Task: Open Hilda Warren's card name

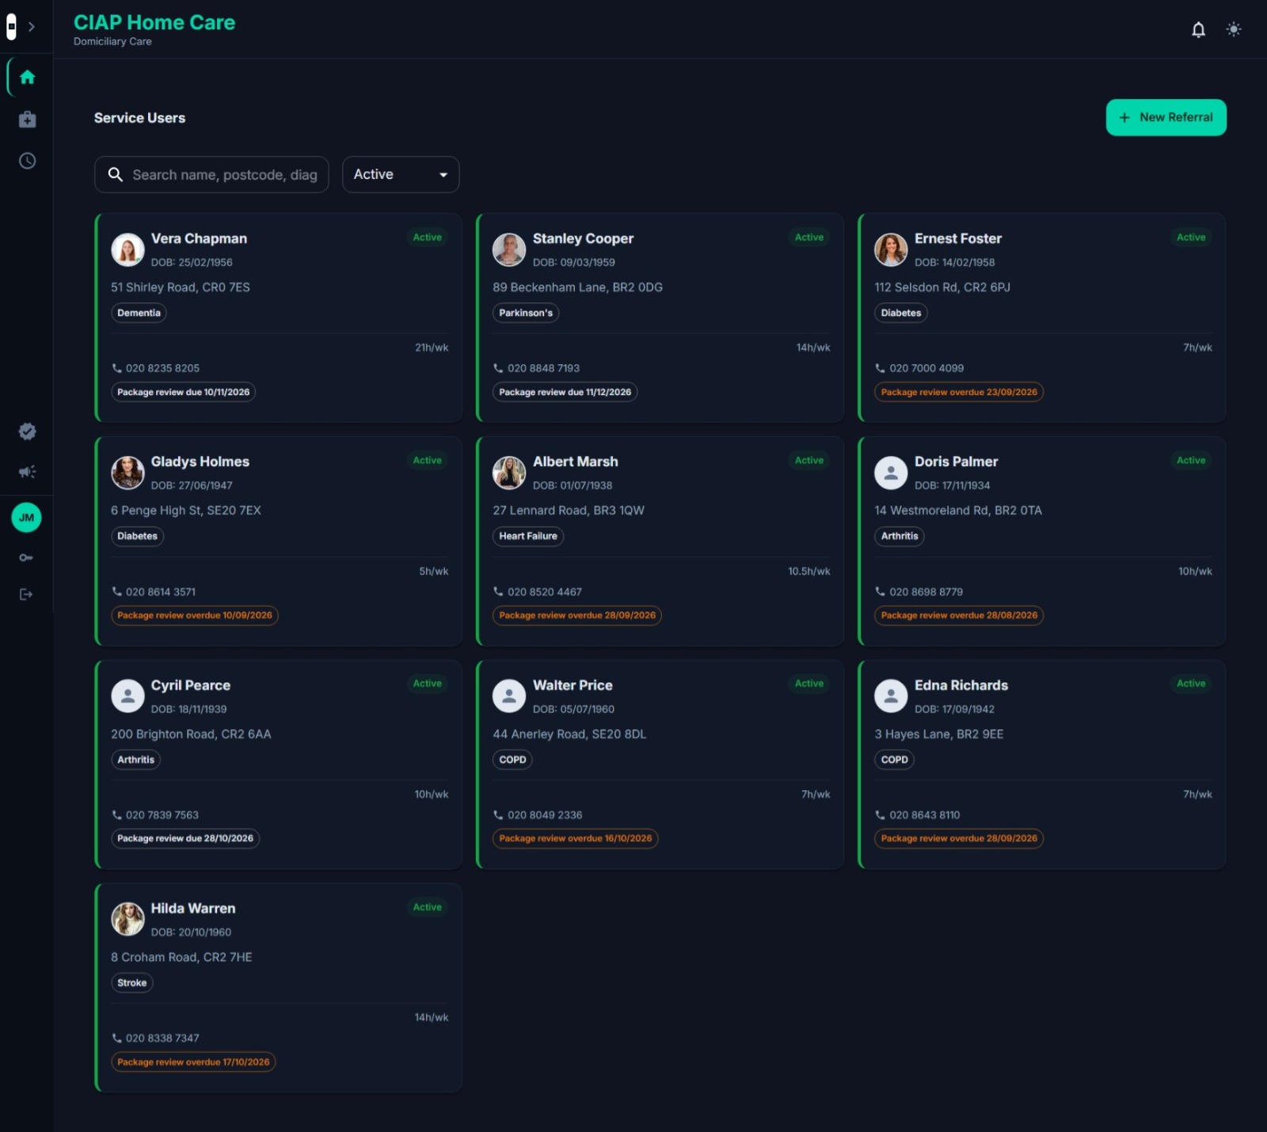Action: tap(193, 908)
